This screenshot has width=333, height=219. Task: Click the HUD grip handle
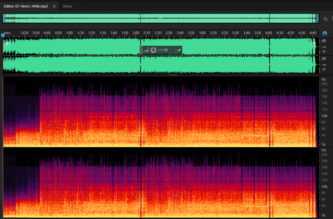point(141,50)
